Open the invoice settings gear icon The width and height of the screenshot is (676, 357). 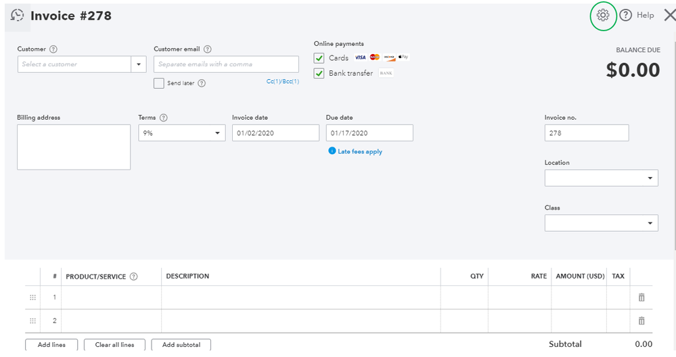(603, 16)
